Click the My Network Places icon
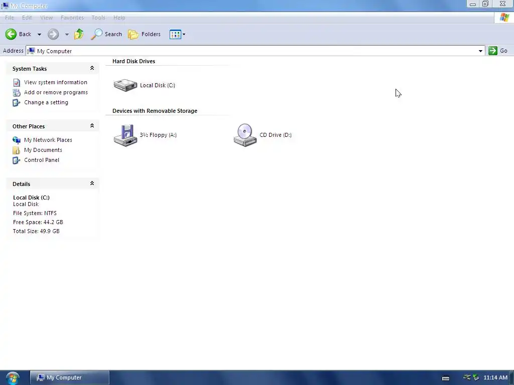Screen dimensions: 514x385 coord(17,140)
